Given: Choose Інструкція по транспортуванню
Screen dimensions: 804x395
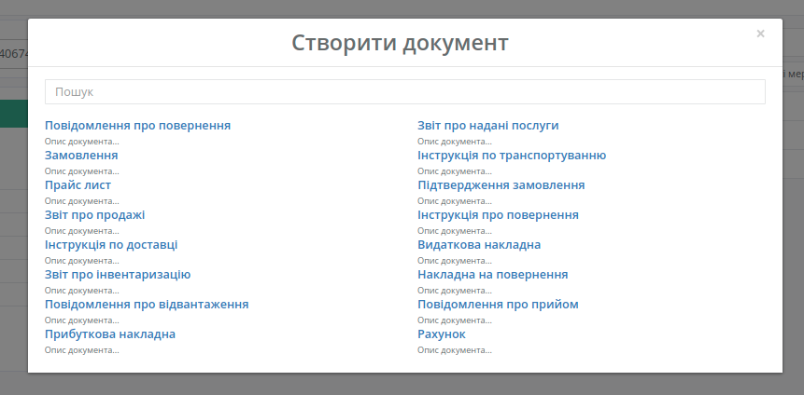Looking at the screenshot, I should coord(512,155).
